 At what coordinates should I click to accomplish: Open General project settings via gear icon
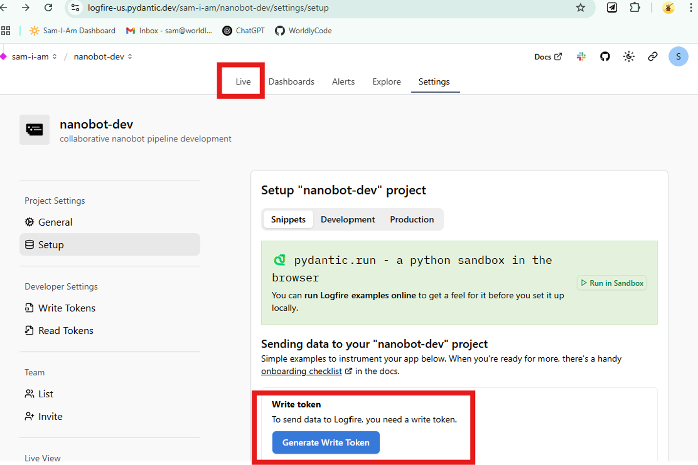tap(54, 222)
